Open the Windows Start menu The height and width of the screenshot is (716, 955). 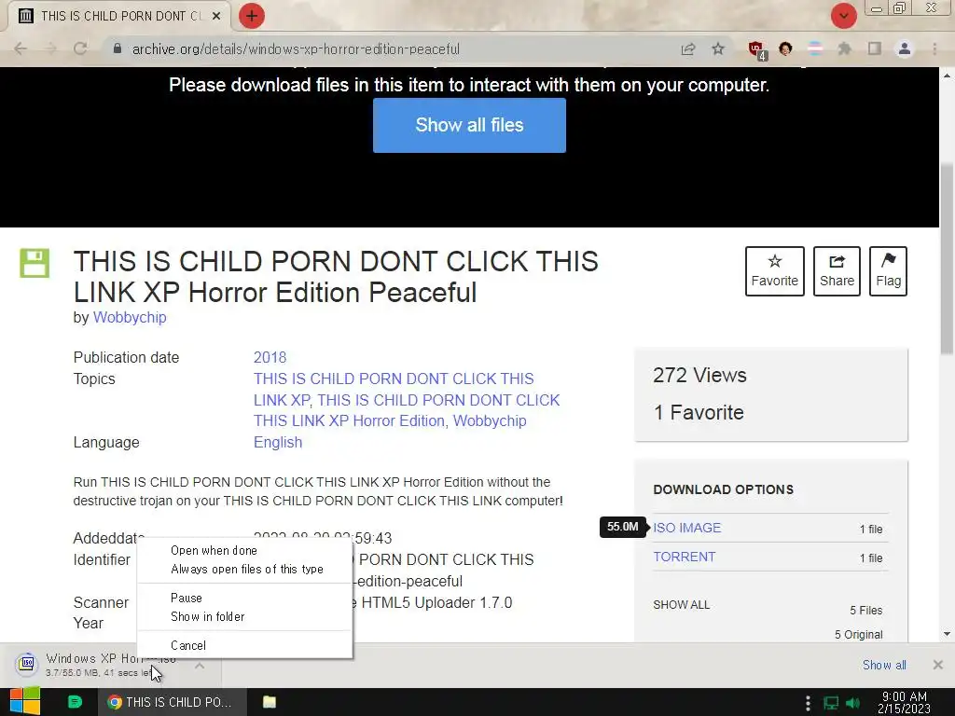point(25,702)
